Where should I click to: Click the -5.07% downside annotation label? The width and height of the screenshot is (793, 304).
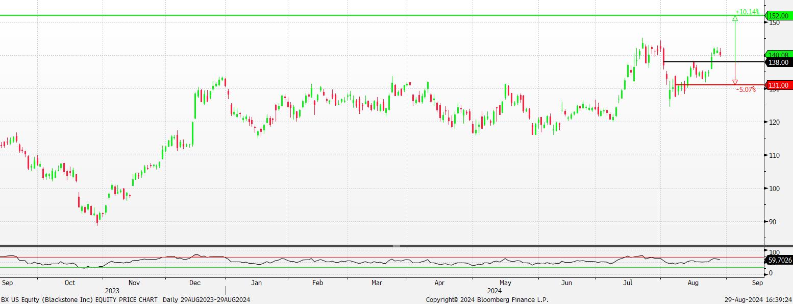pyautogui.click(x=746, y=90)
